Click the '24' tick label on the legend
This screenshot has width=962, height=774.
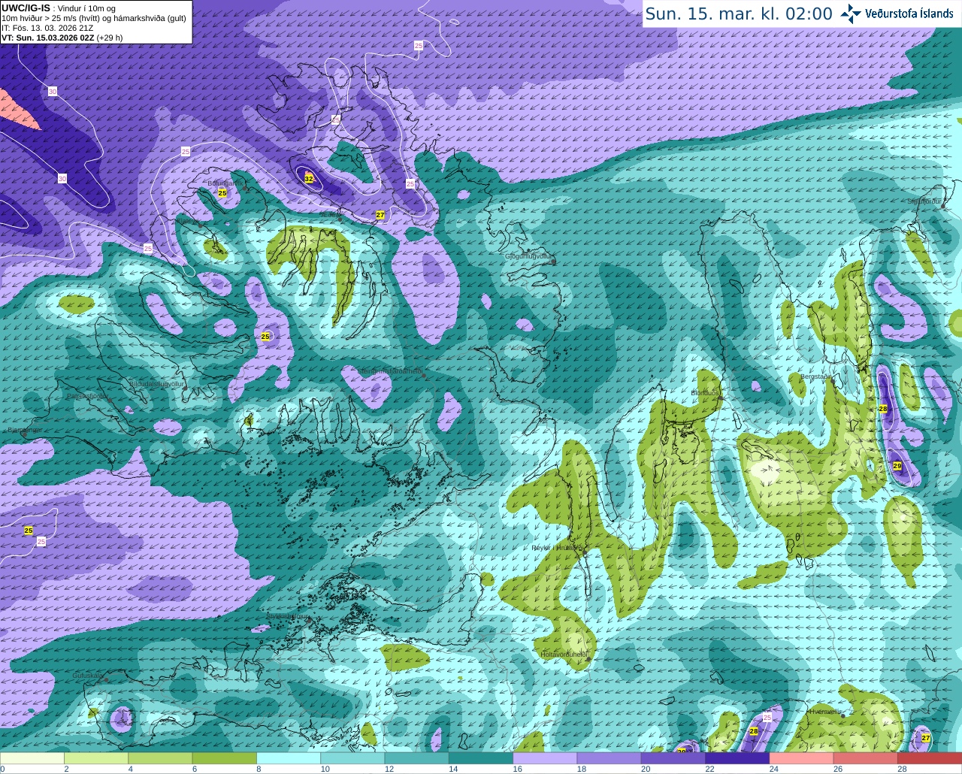tap(774, 769)
